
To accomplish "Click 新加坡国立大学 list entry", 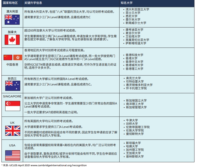I will [x=136, y=100].
